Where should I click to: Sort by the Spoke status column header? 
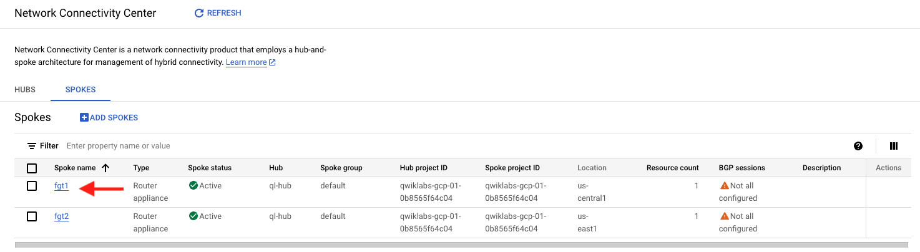coord(210,168)
